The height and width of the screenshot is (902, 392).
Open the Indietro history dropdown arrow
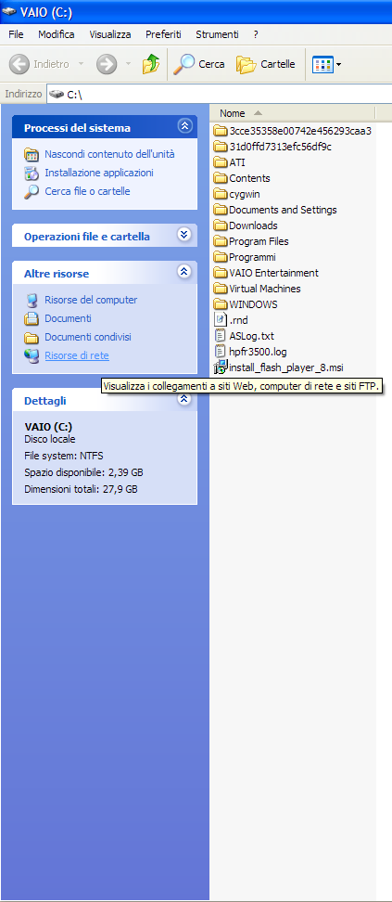(x=81, y=64)
